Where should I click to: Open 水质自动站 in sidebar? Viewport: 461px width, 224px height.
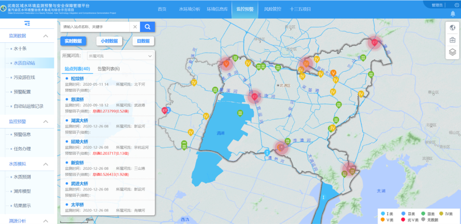24,63
